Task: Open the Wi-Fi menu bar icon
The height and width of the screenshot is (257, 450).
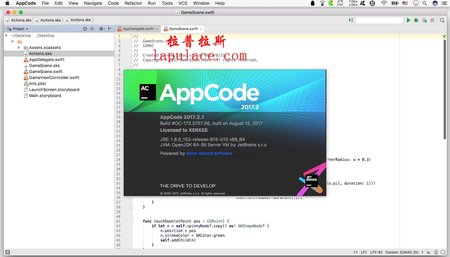Action: 384,3
